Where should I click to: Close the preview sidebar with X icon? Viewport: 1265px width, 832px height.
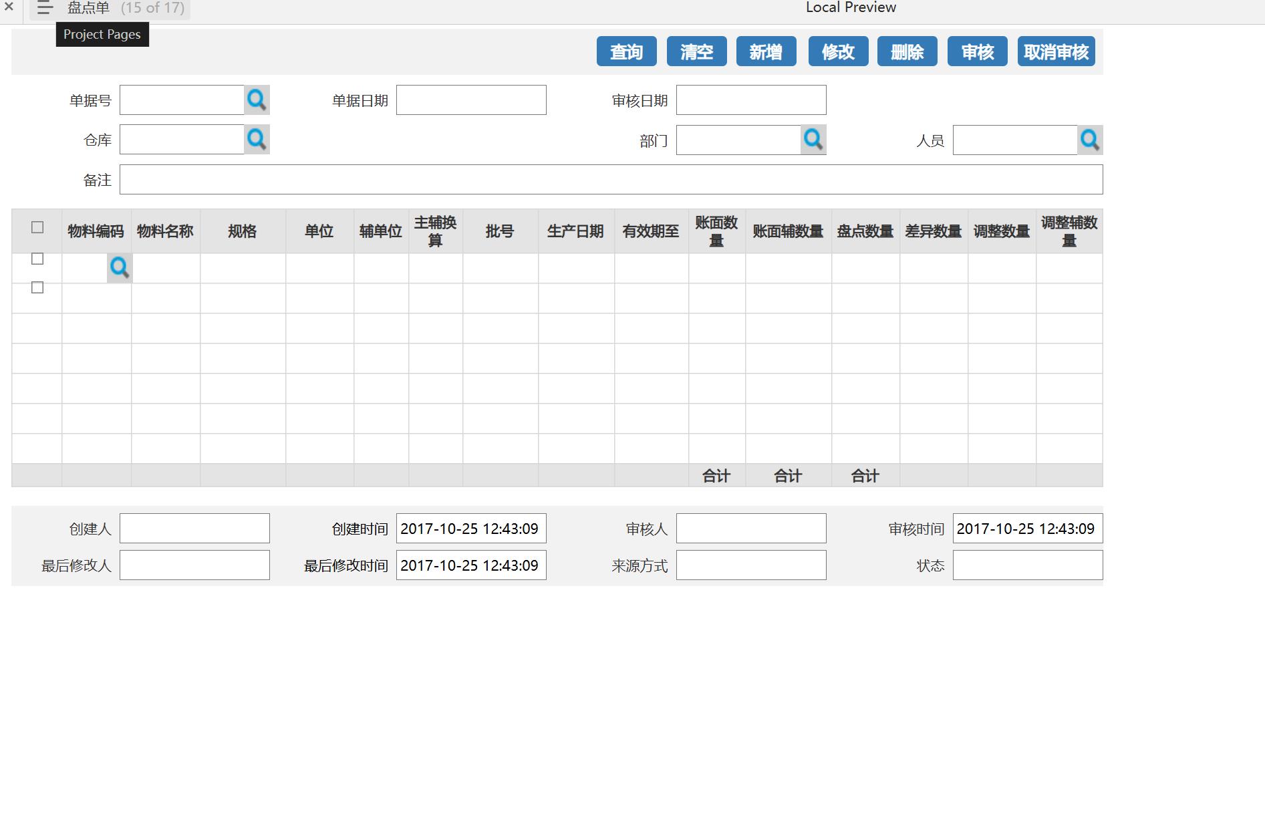click(x=9, y=7)
